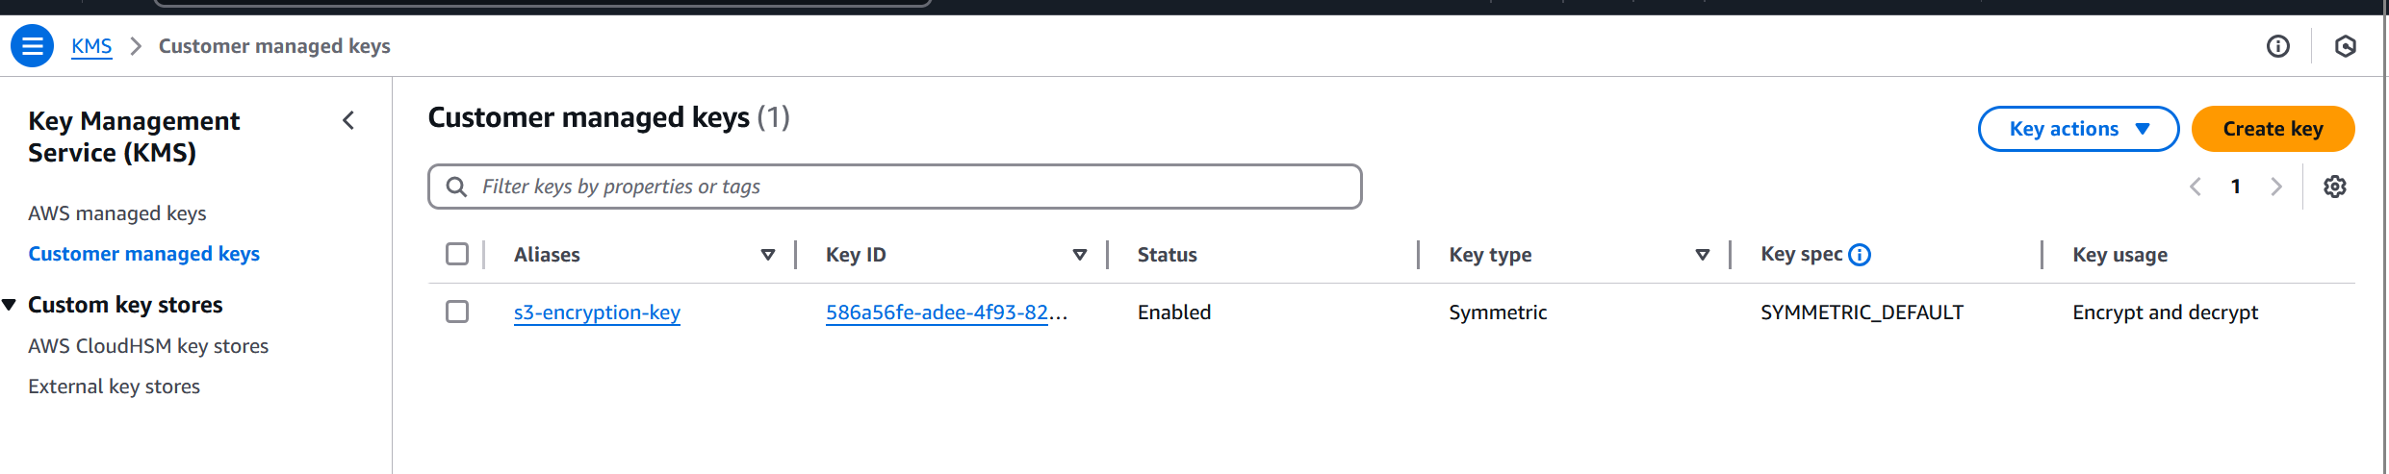Select all keys header checkbox
Screen dimensions: 2389x474
pos(457,254)
